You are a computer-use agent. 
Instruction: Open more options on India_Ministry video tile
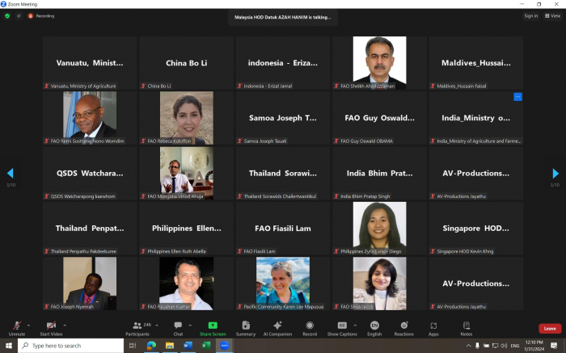tap(517, 97)
